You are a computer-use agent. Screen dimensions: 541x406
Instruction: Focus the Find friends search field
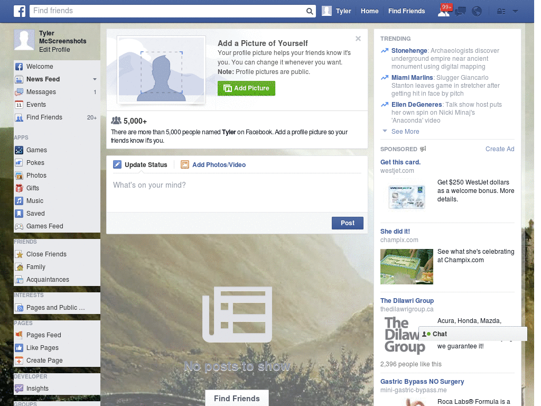coord(167,11)
